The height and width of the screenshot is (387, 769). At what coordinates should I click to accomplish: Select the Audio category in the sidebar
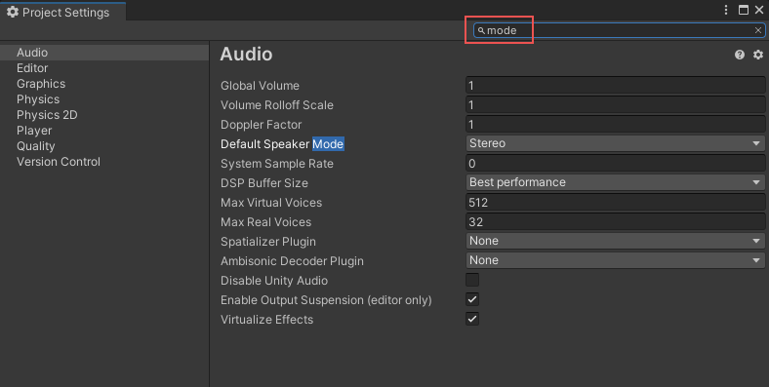(x=104, y=53)
